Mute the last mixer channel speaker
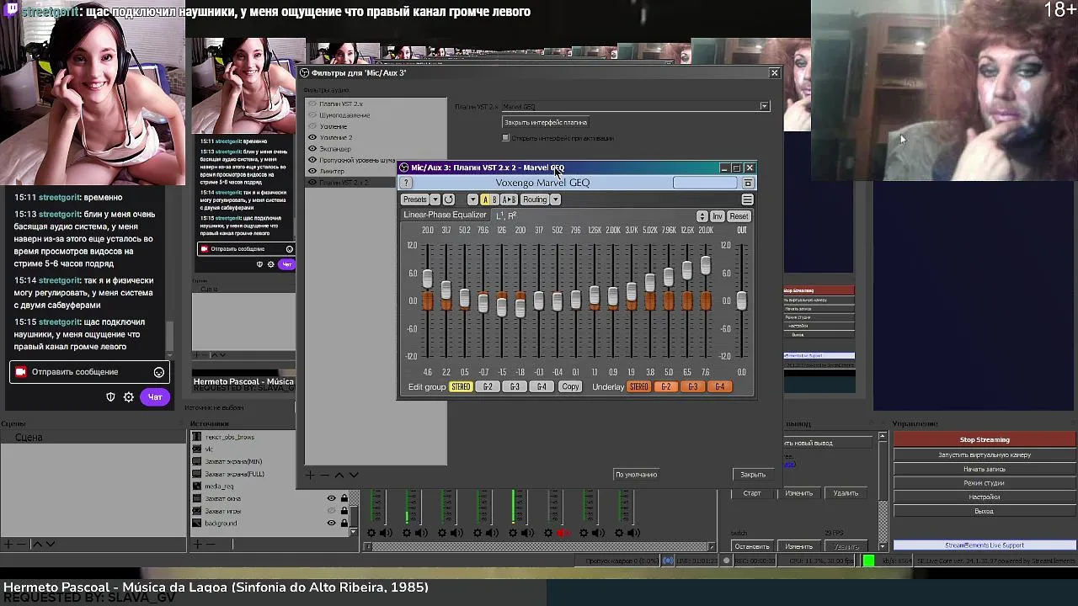1078x606 pixels. 633,533
